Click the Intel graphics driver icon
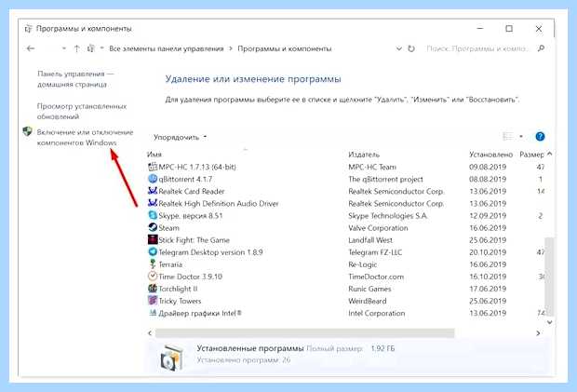Viewport: 577px width, 392px height. (153, 313)
